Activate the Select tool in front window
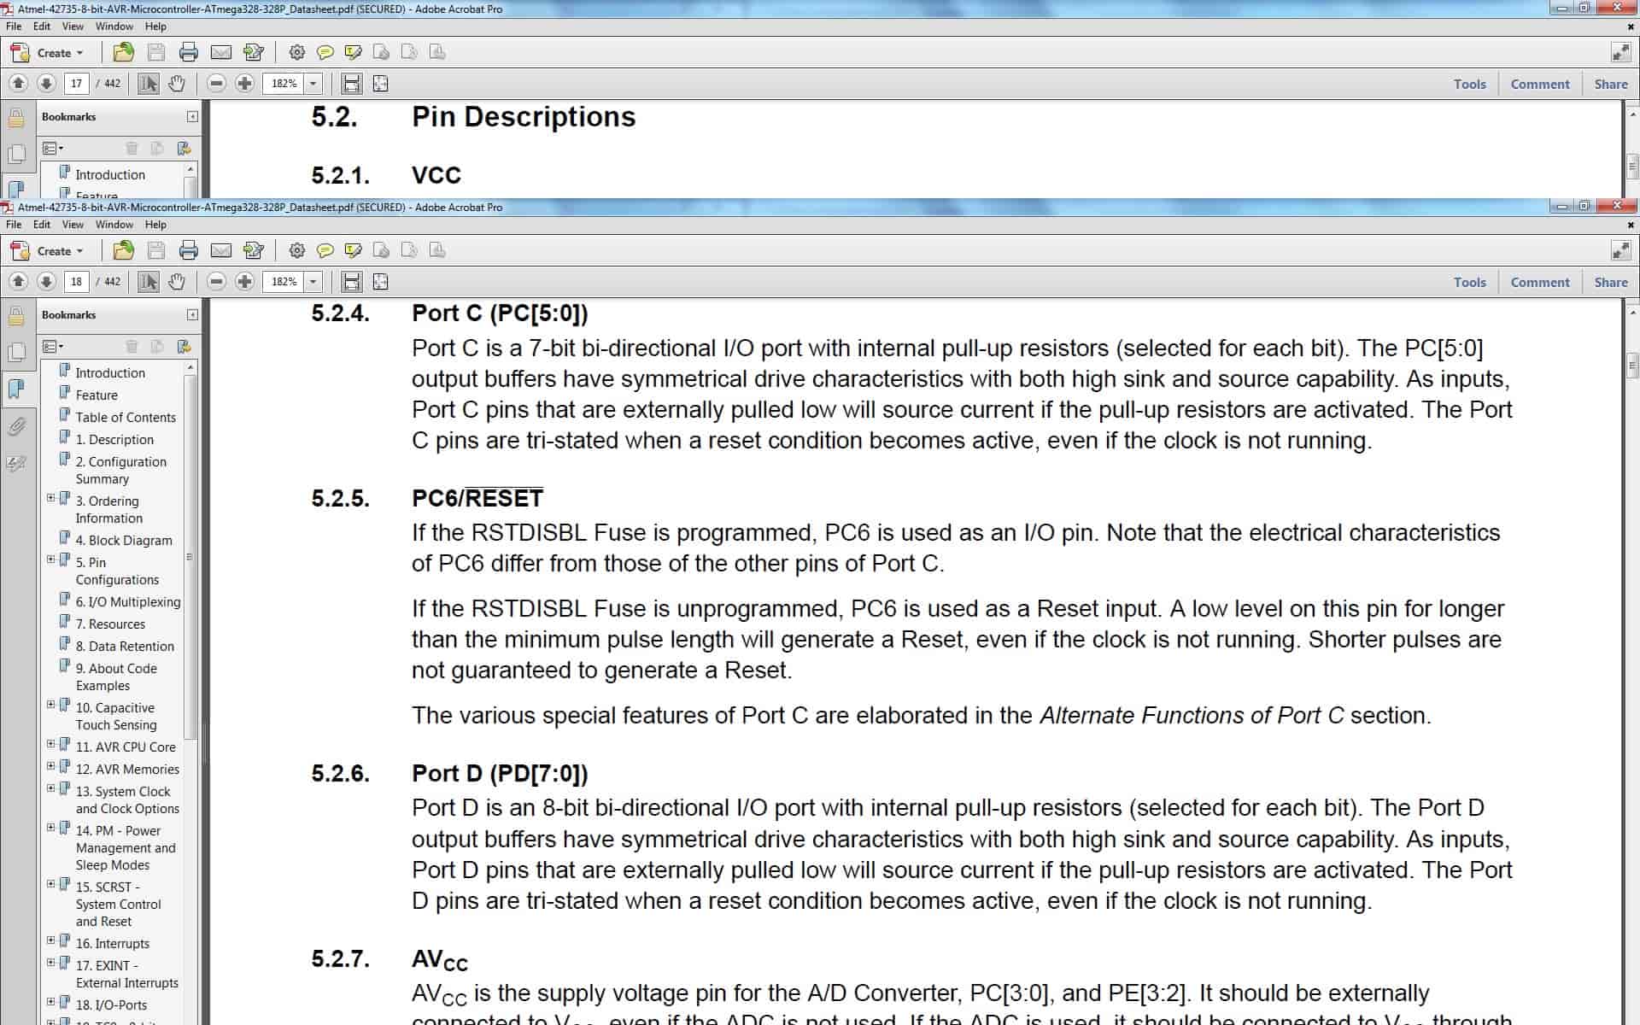This screenshot has width=1640, height=1025. [x=148, y=281]
